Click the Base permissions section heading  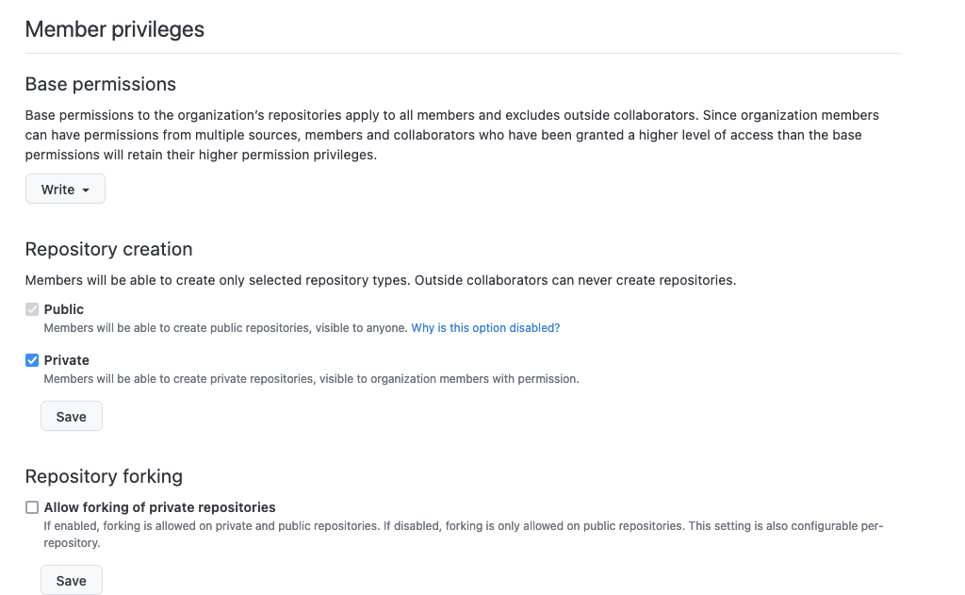(101, 84)
